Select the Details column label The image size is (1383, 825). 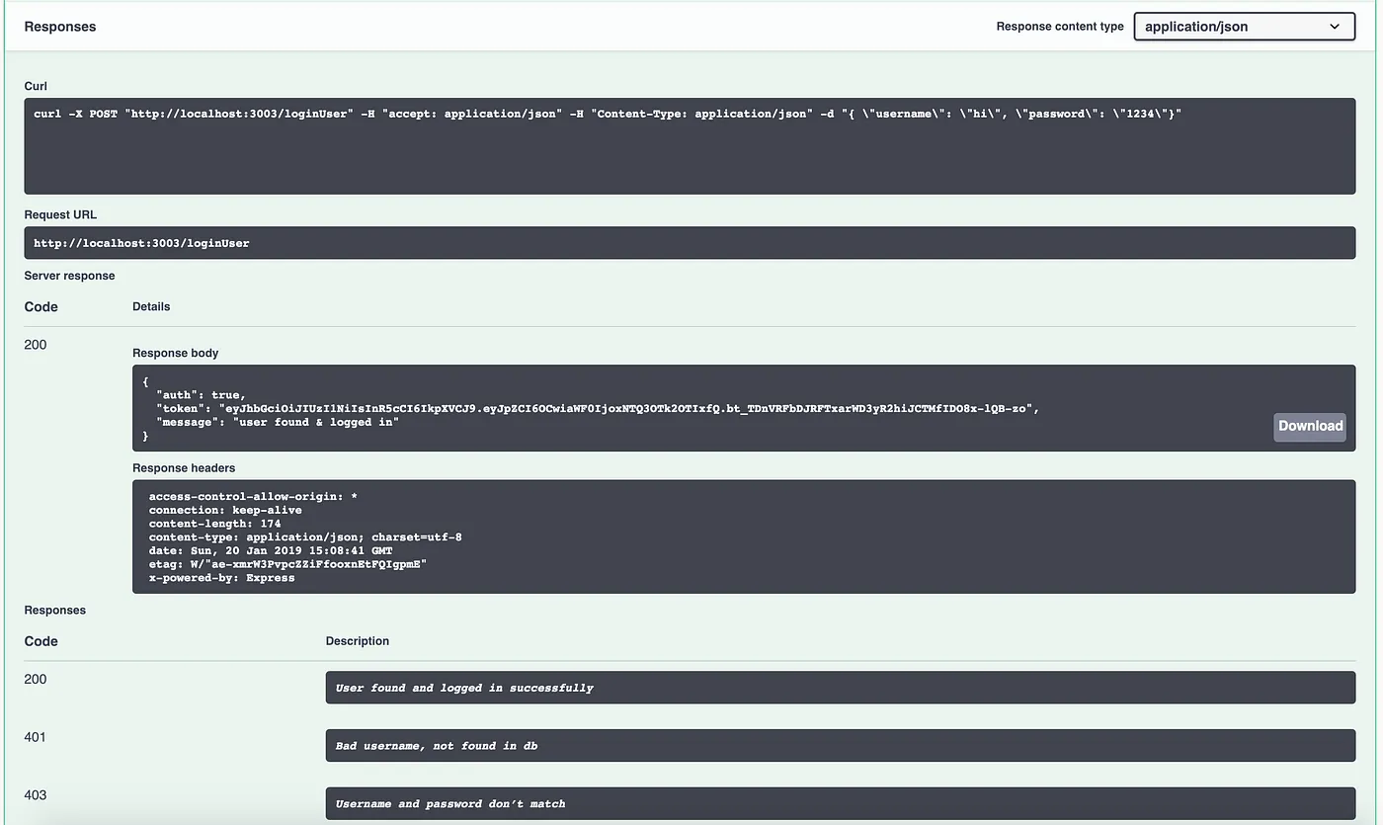coord(150,306)
